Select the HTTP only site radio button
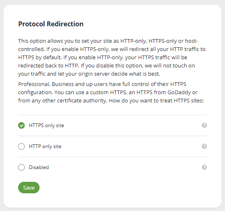The image size is (225, 211). (x=21, y=146)
